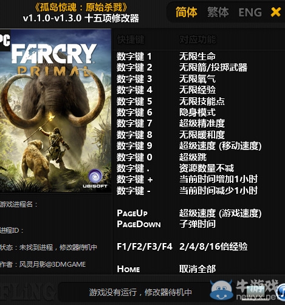The height and width of the screenshot is (305, 285).
Task: Click the 对应功能 column header
Action: point(197,39)
